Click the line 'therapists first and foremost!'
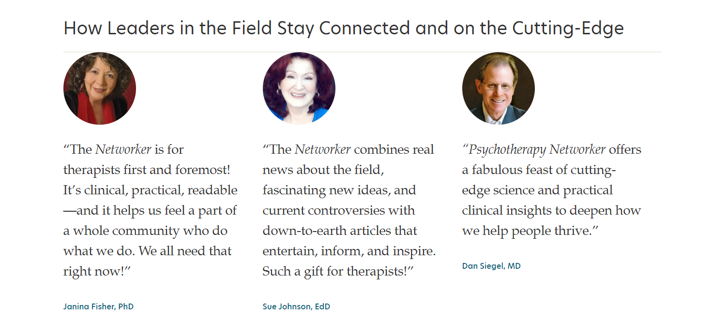Screen dimensions: 727x334 tap(147, 170)
